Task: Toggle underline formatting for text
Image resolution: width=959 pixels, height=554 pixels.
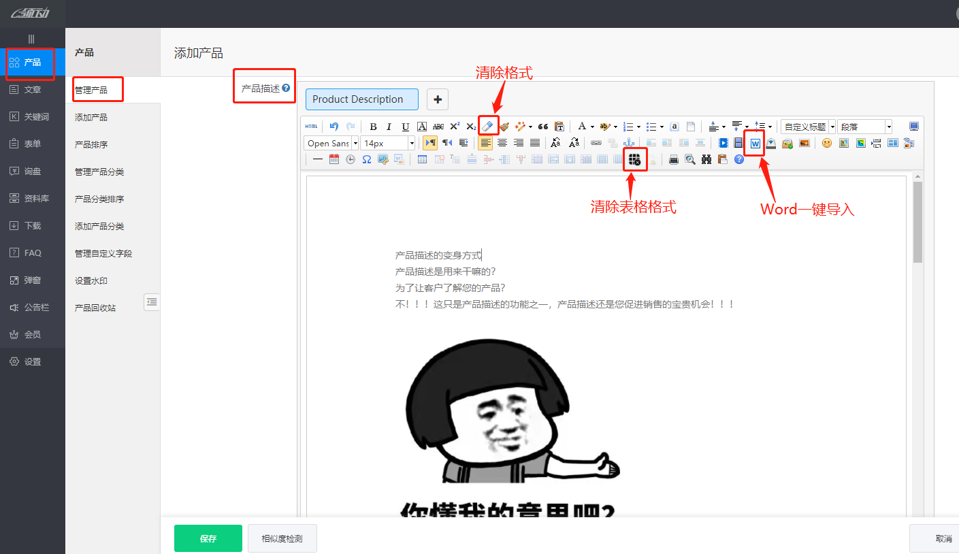Action: tap(405, 127)
